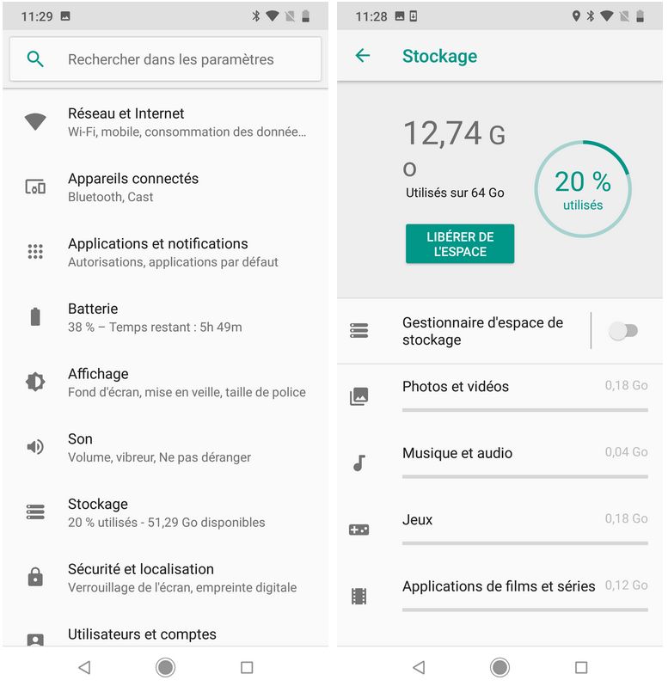Tap the Recents square on right screen

tap(581, 667)
